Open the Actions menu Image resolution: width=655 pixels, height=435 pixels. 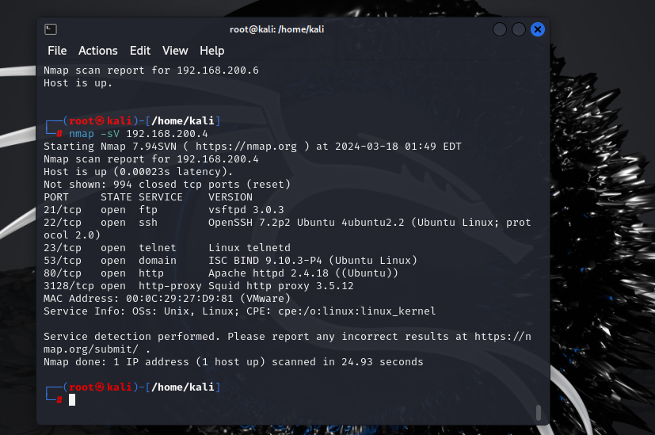tap(98, 51)
